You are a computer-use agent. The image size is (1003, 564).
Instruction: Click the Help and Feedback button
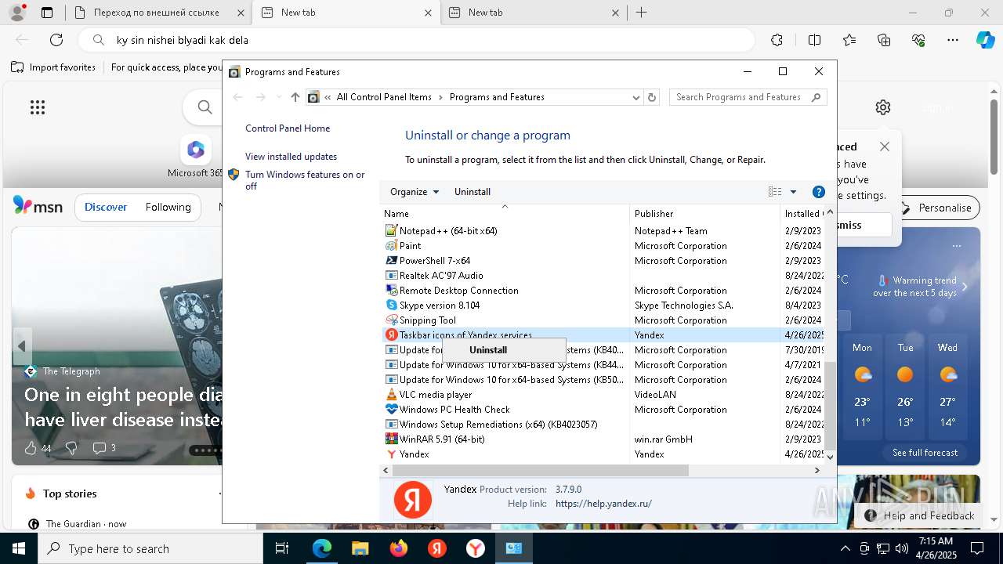[920, 515]
